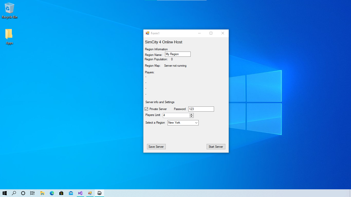Decrease Players Limit with down arrow
Screen dimensions: 351x197
click(x=191, y=116)
